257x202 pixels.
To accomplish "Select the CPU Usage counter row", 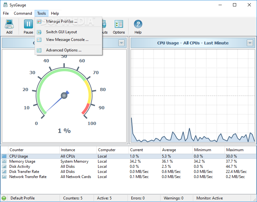I will [x=128, y=156].
